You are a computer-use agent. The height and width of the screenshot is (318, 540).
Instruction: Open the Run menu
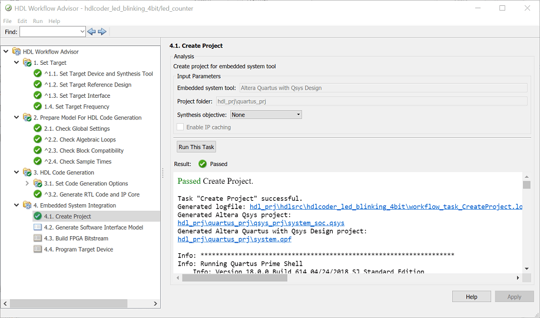click(x=38, y=21)
